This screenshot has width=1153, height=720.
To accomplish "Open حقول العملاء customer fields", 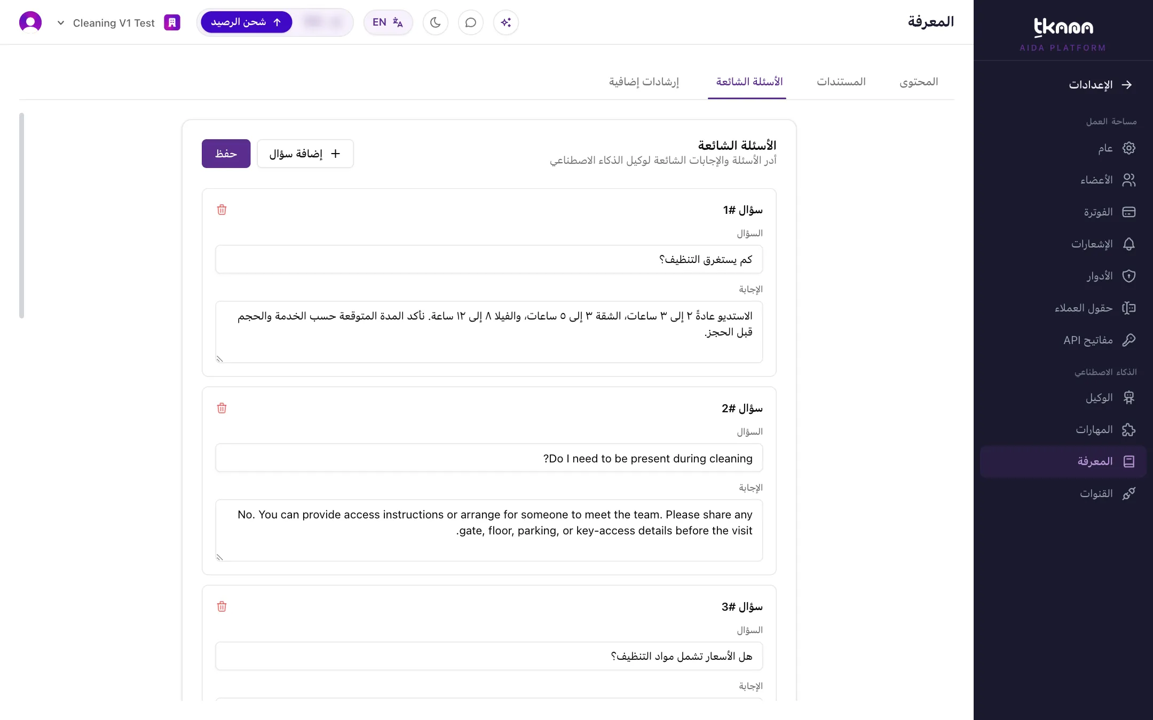I will (x=1063, y=308).
